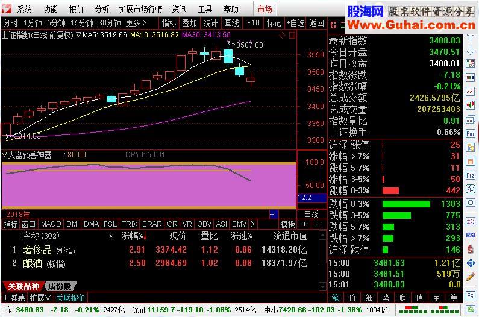Toggle the 开弹幕 option
Viewport: 479px width, 317px height.
[x=14, y=298]
